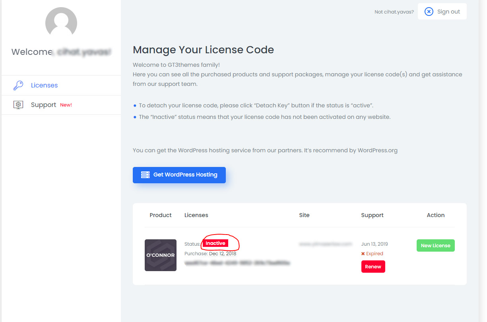Go to the Support sidebar section

click(43, 105)
